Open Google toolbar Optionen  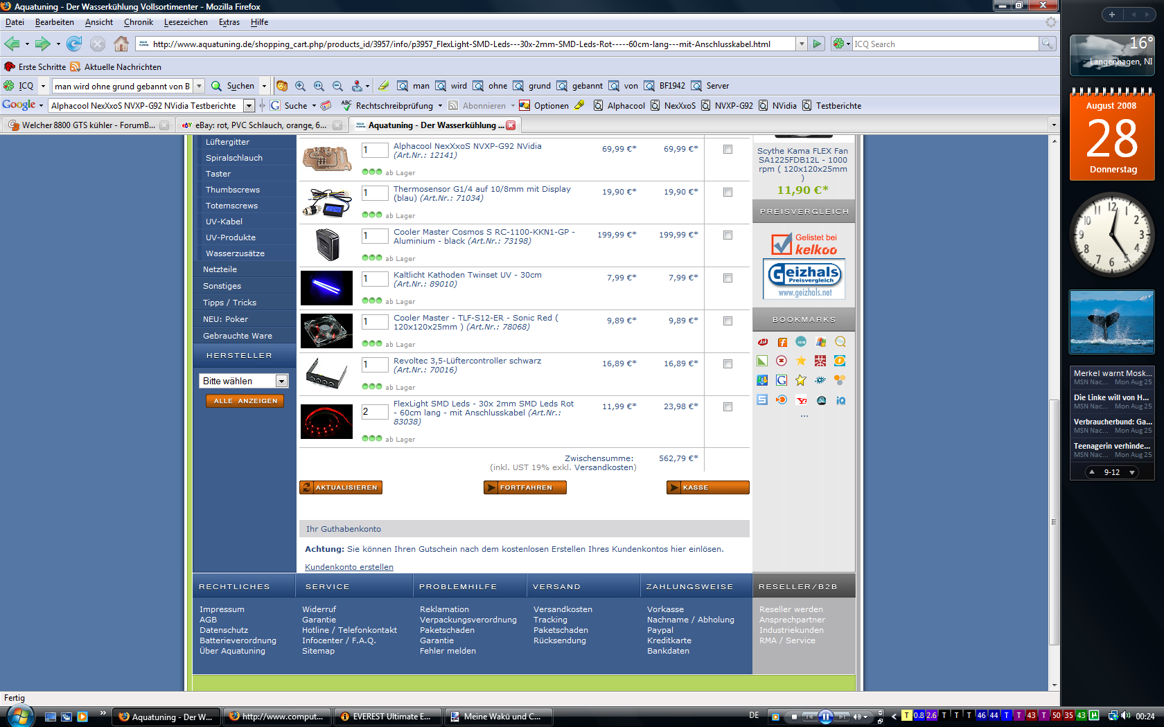click(544, 105)
